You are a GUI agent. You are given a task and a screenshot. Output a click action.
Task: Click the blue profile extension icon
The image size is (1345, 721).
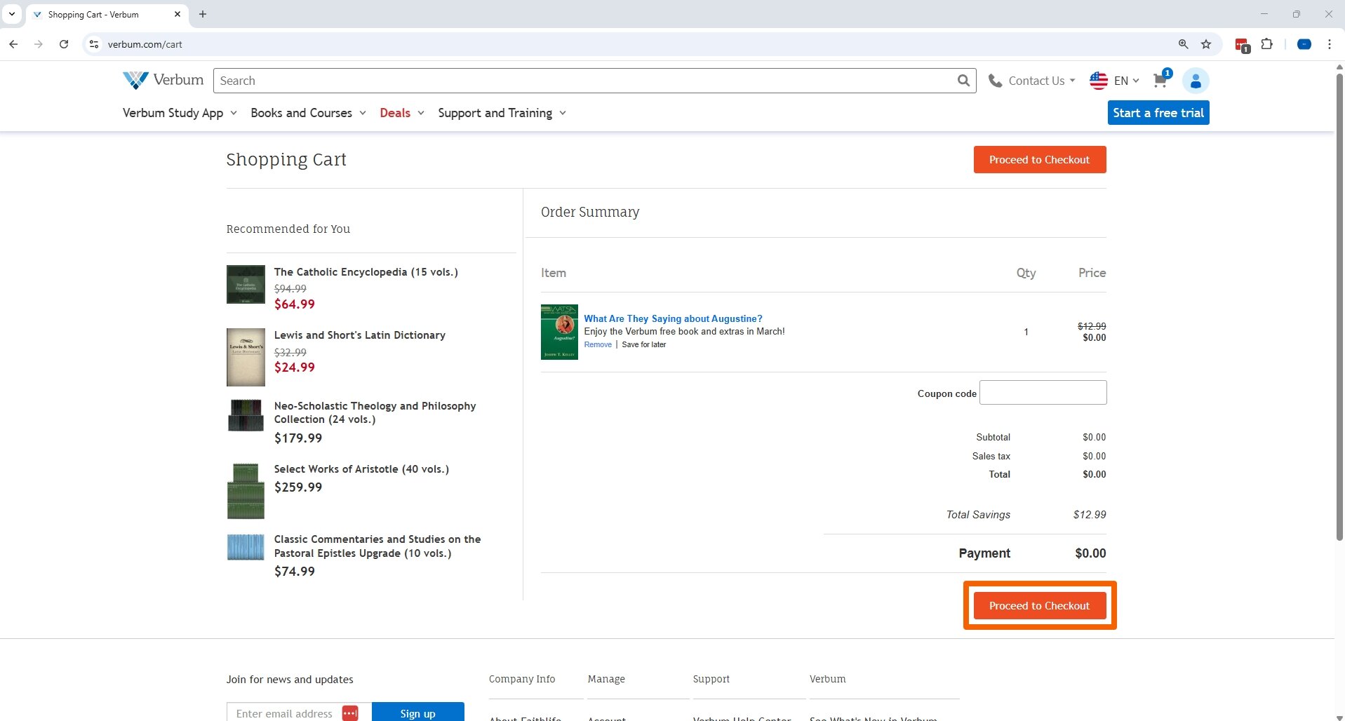(x=1304, y=44)
